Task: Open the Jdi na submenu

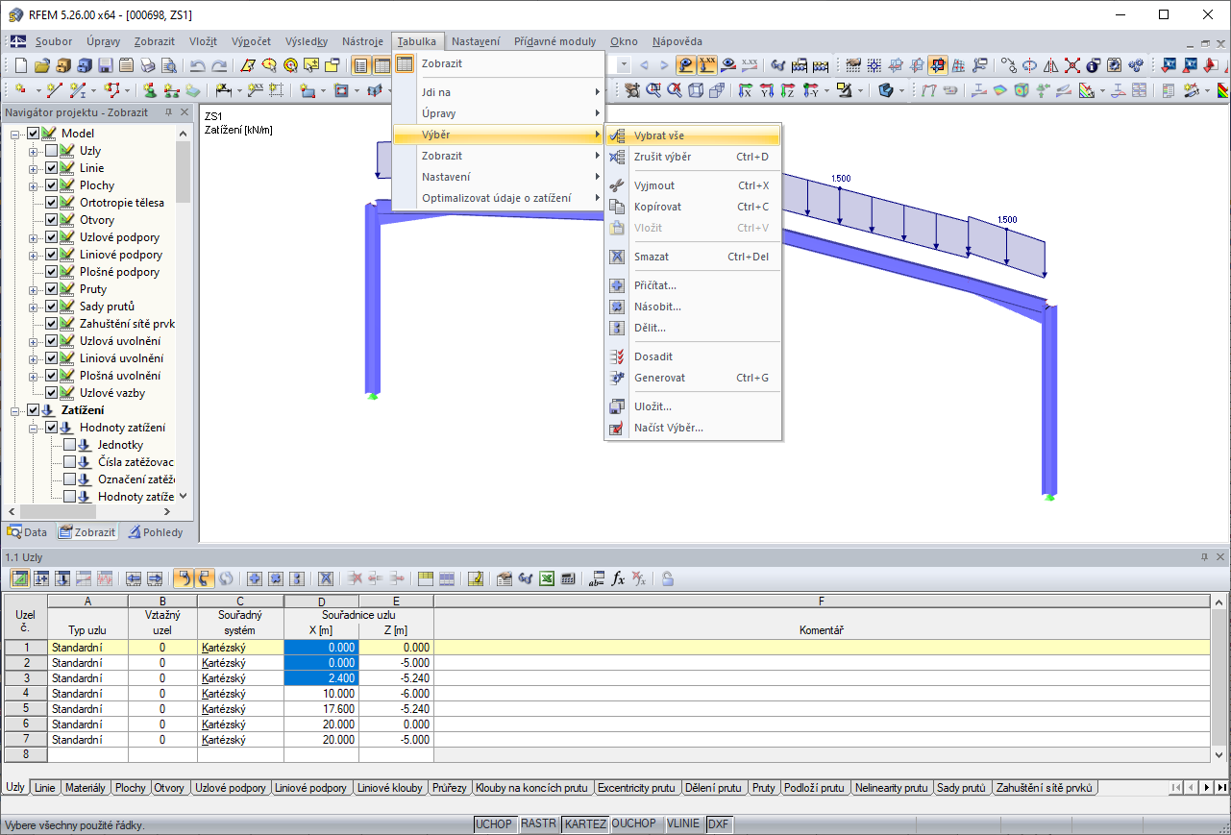Action: pos(499,92)
